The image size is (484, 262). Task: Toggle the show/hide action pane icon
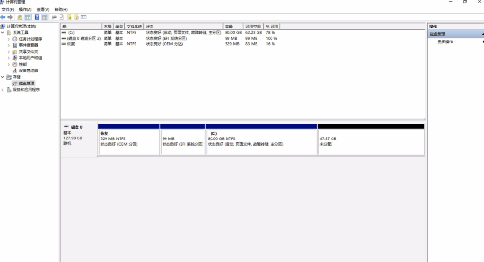tap(45, 17)
